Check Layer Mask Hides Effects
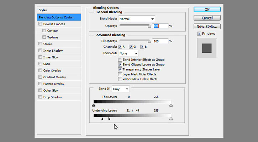Screen dimensions: 258x142 click(120, 74)
